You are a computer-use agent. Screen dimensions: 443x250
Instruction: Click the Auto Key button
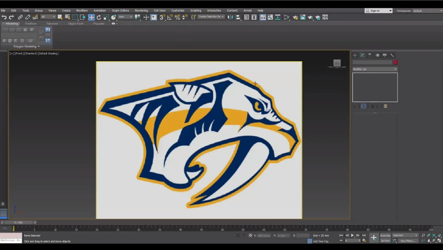click(x=385, y=235)
